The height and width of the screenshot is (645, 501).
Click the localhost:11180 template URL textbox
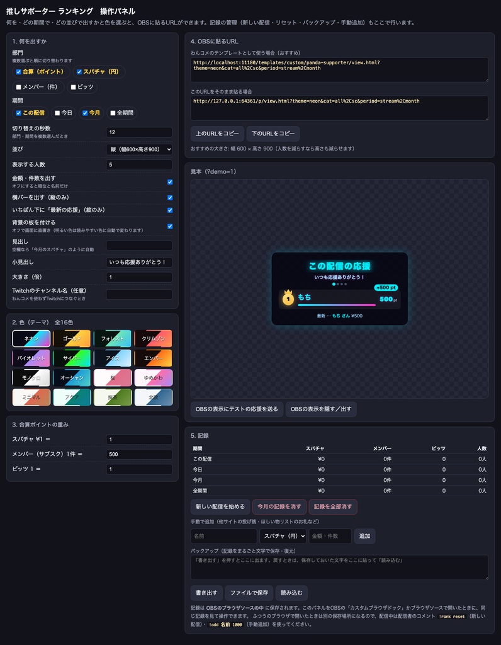[x=339, y=70]
